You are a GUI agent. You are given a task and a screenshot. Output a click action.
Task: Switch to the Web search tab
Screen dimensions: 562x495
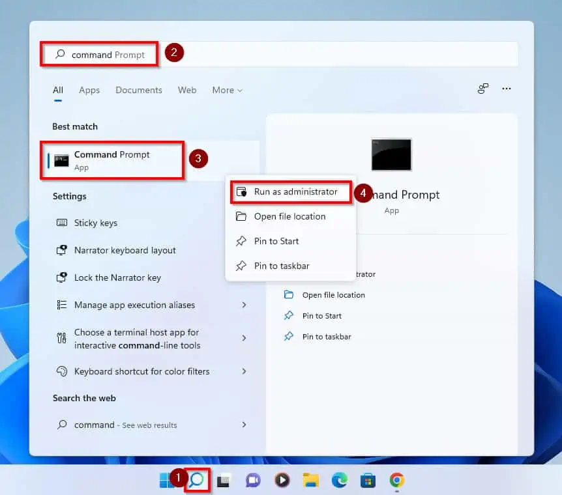click(x=187, y=91)
